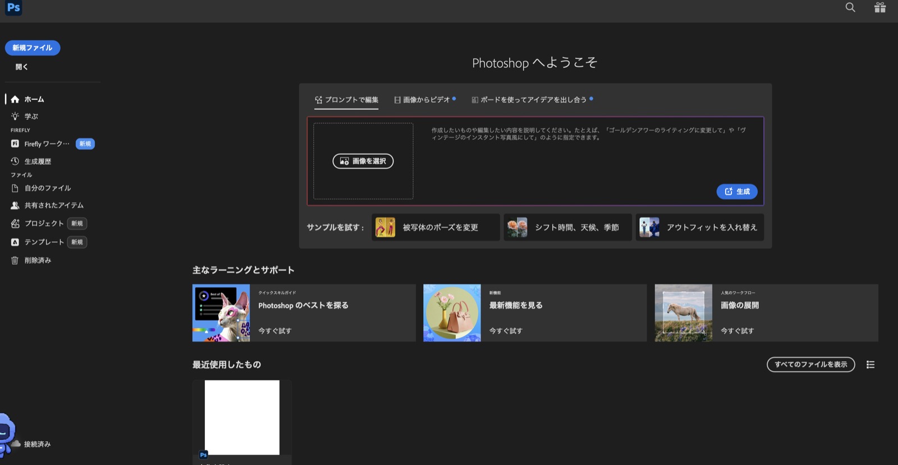The height and width of the screenshot is (465, 898).
Task: Click the home house icon
Action: coord(15,99)
